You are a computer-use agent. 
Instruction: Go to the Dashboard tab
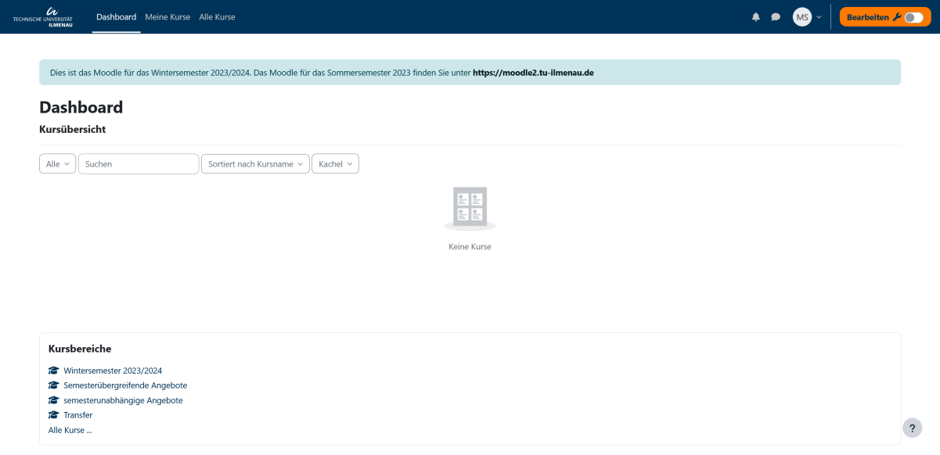(116, 16)
